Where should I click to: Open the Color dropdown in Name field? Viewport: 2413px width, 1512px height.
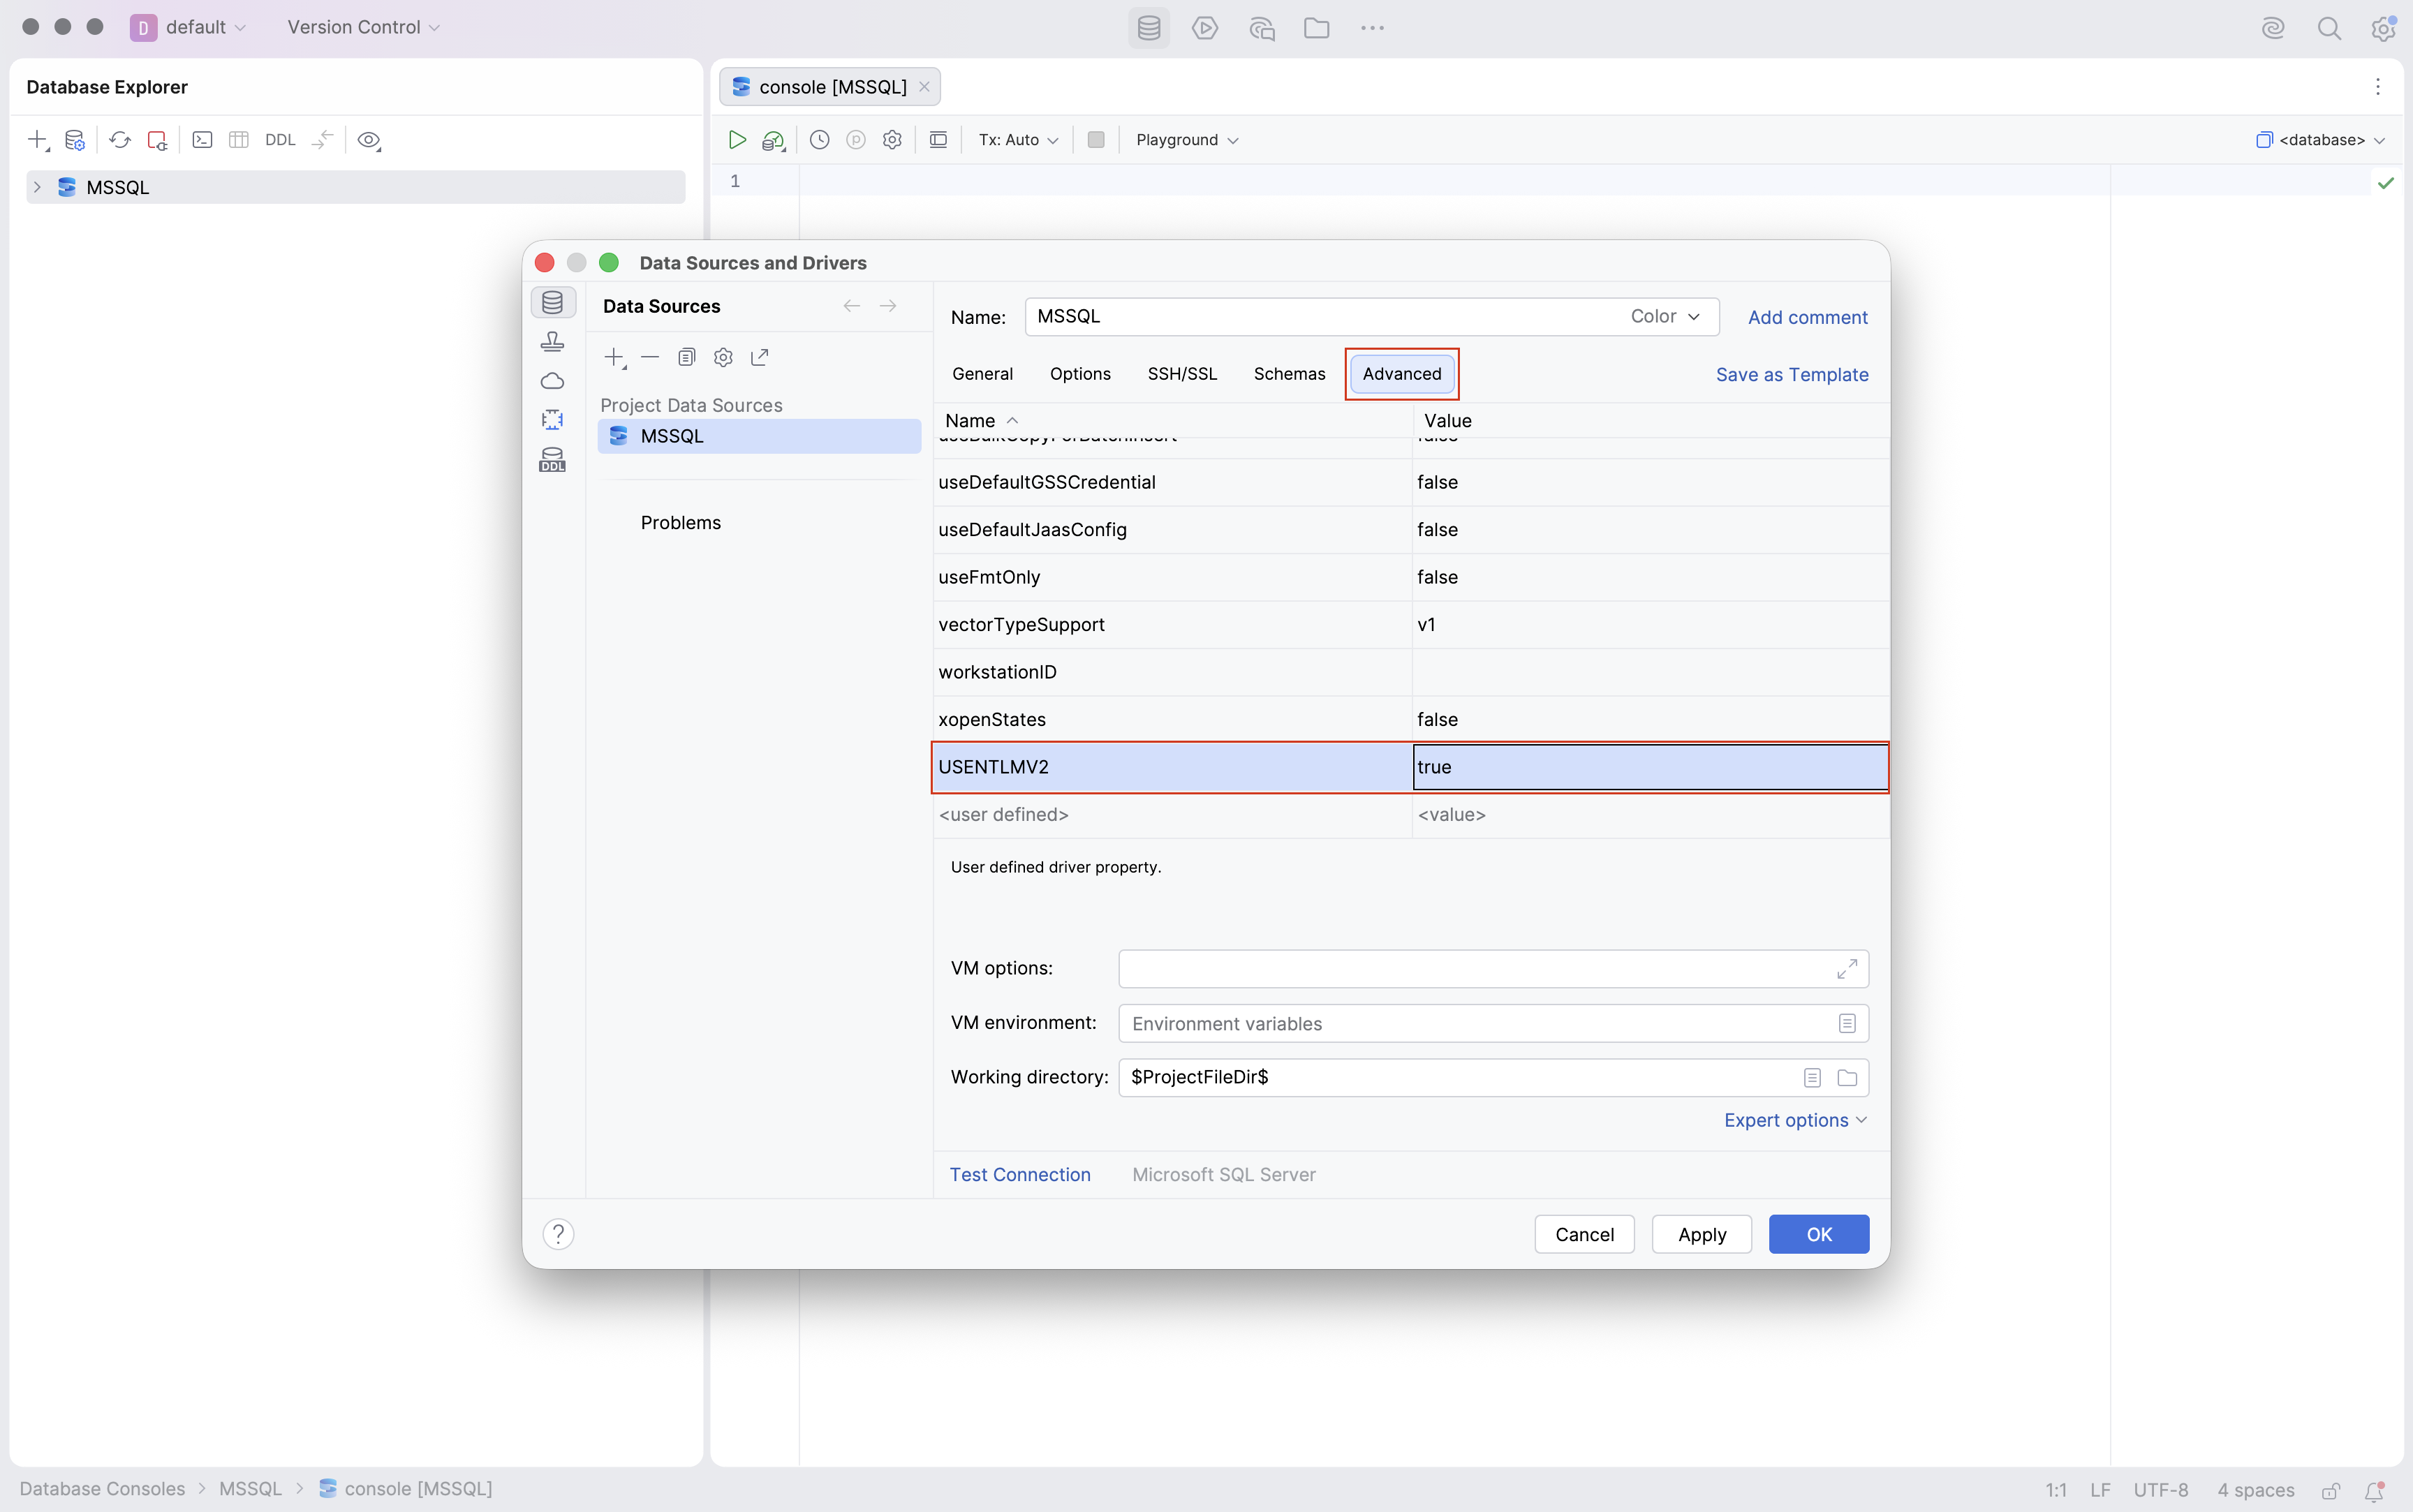point(1665,316)
